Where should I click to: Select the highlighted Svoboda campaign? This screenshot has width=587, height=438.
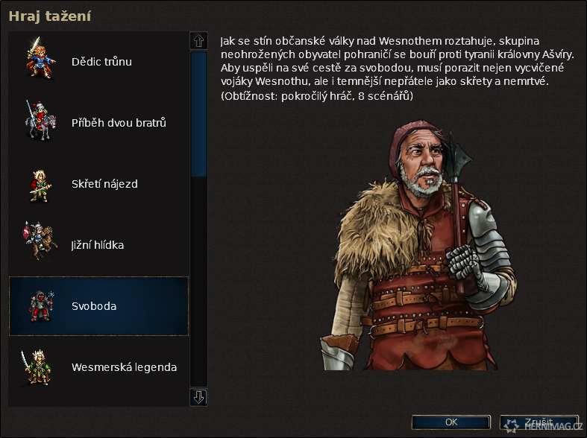pyautogui.click(x=99, y=306)
